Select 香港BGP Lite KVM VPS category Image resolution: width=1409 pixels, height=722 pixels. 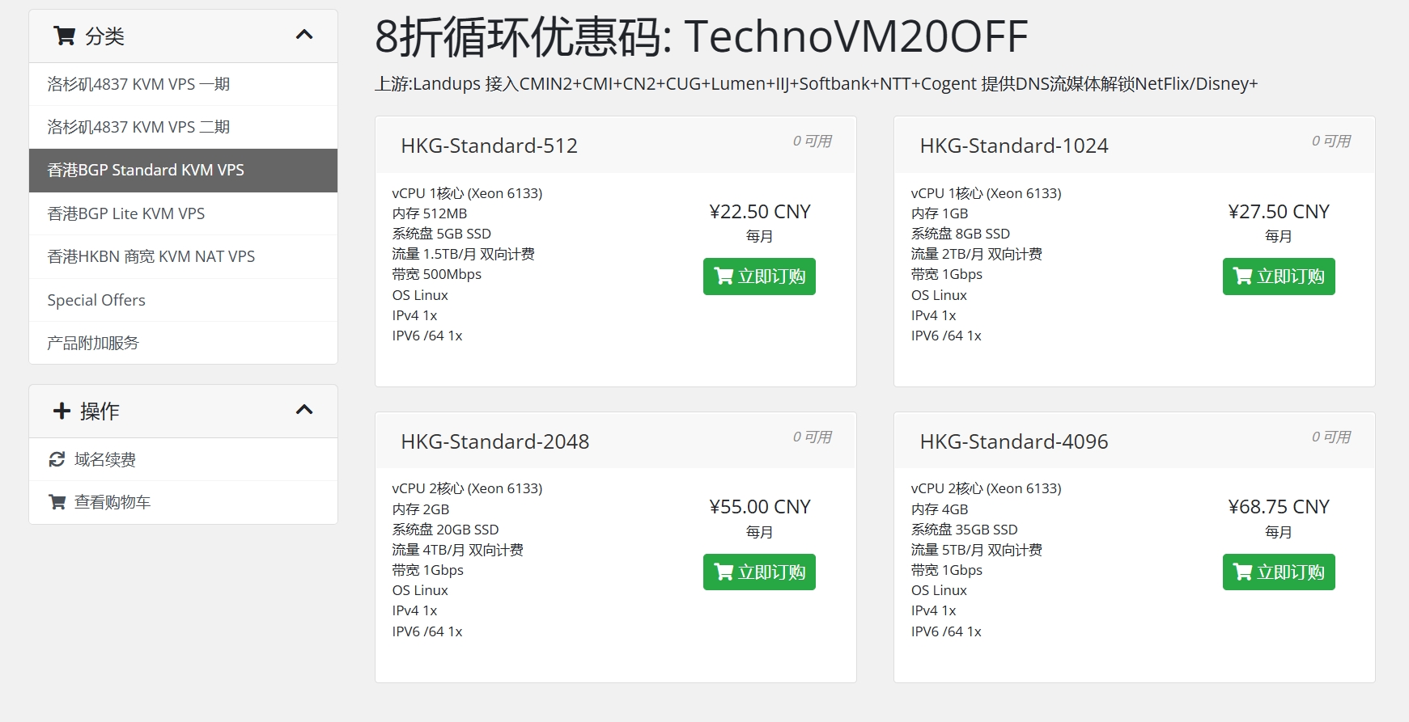pos(126,213)
